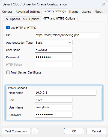Switch to SSH Options subtab
This screenshot has height=137, width=108.
pos(31,19)
